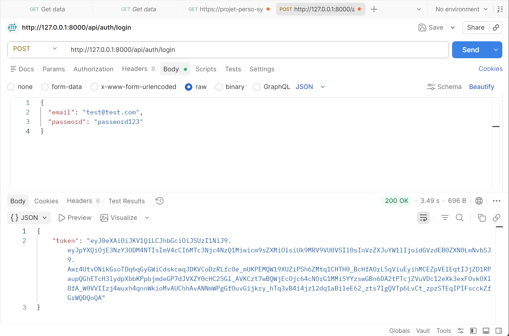
Task: Expand the No environment selector
Action: click(x=461, y=9)
